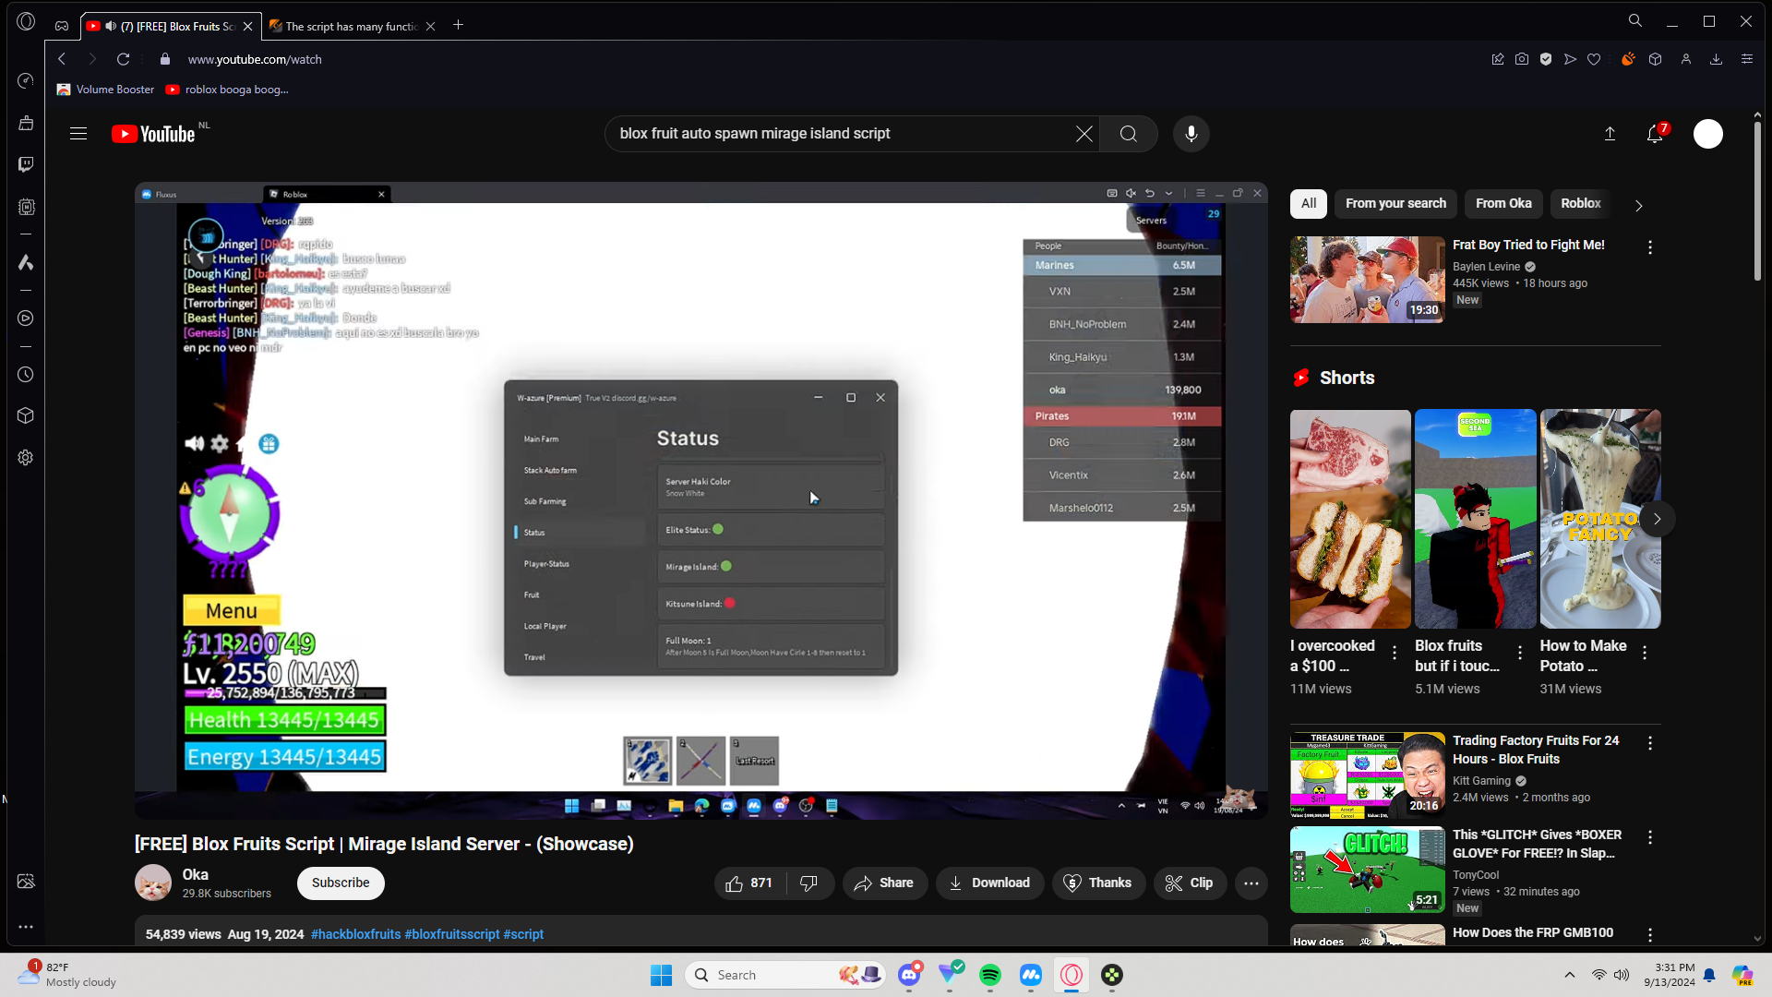Switch to the Blox Fruits YouTube tab
This screenshot has width=1772, height=997.
(x=172, y=26)
